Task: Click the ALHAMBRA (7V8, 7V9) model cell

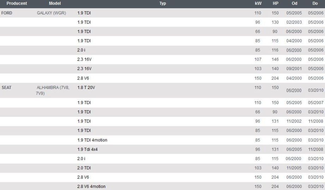Action: coord(53,90)
